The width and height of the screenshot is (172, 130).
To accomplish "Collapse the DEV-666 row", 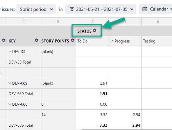I will [x=10, y=104].
